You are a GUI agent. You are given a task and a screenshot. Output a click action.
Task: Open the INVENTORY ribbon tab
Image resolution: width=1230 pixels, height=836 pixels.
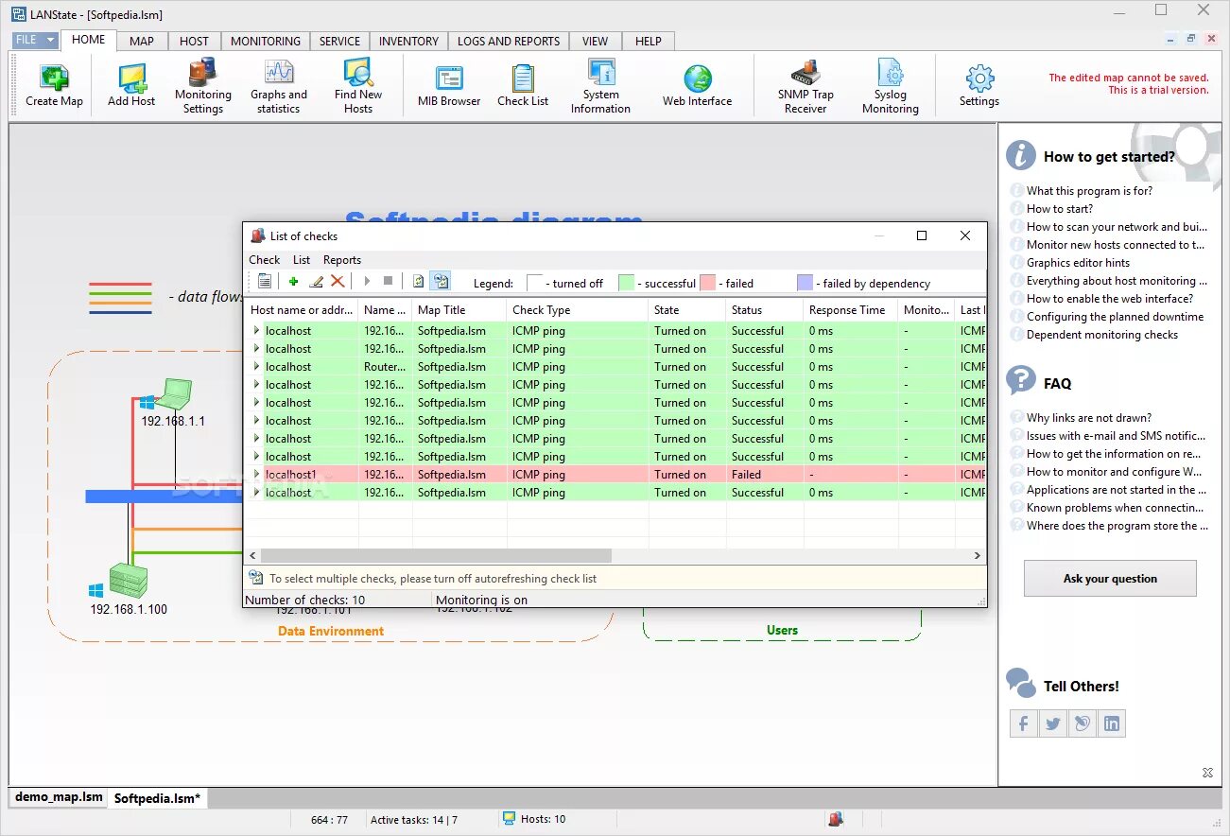point(408,41)
